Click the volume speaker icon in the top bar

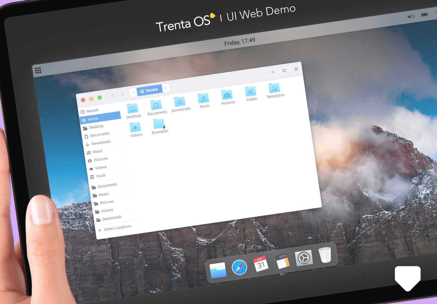(x=411, y=17)
